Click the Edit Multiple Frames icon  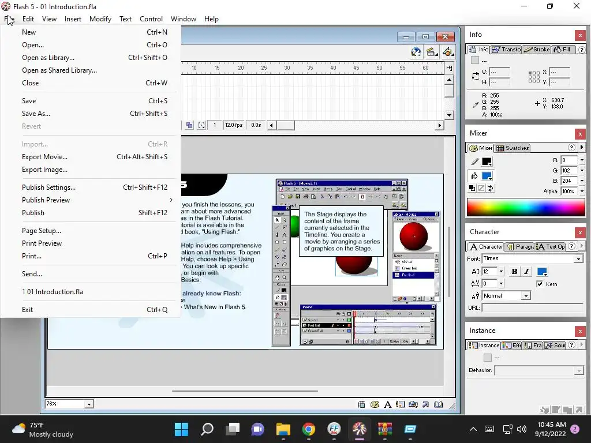189,125
